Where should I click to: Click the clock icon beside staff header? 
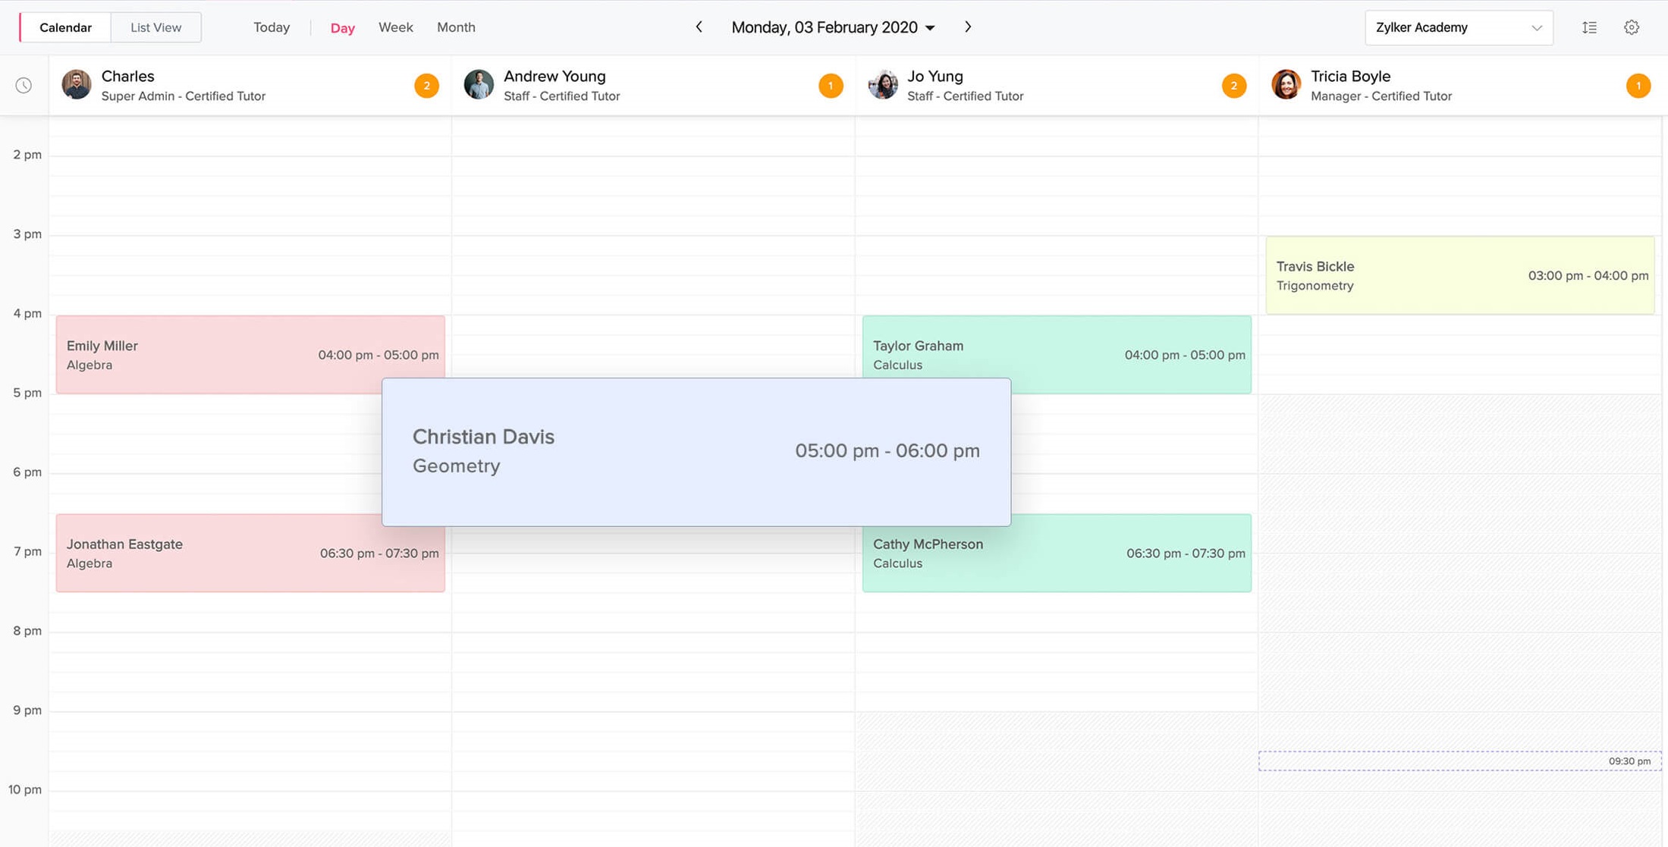24,85
